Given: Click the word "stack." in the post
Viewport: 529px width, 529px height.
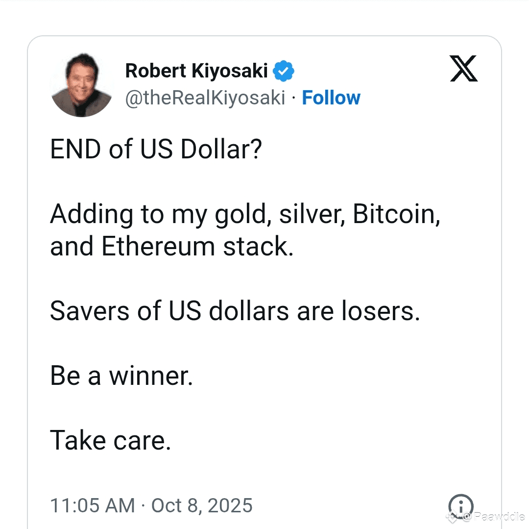Looking at the screenshot, I should (x=258, y=247).
